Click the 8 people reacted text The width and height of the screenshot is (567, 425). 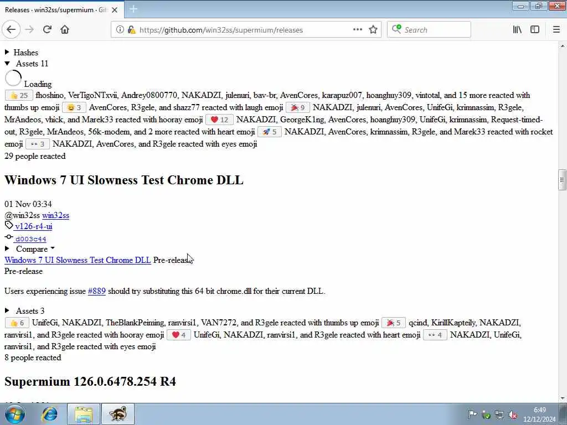coord(33,358)
